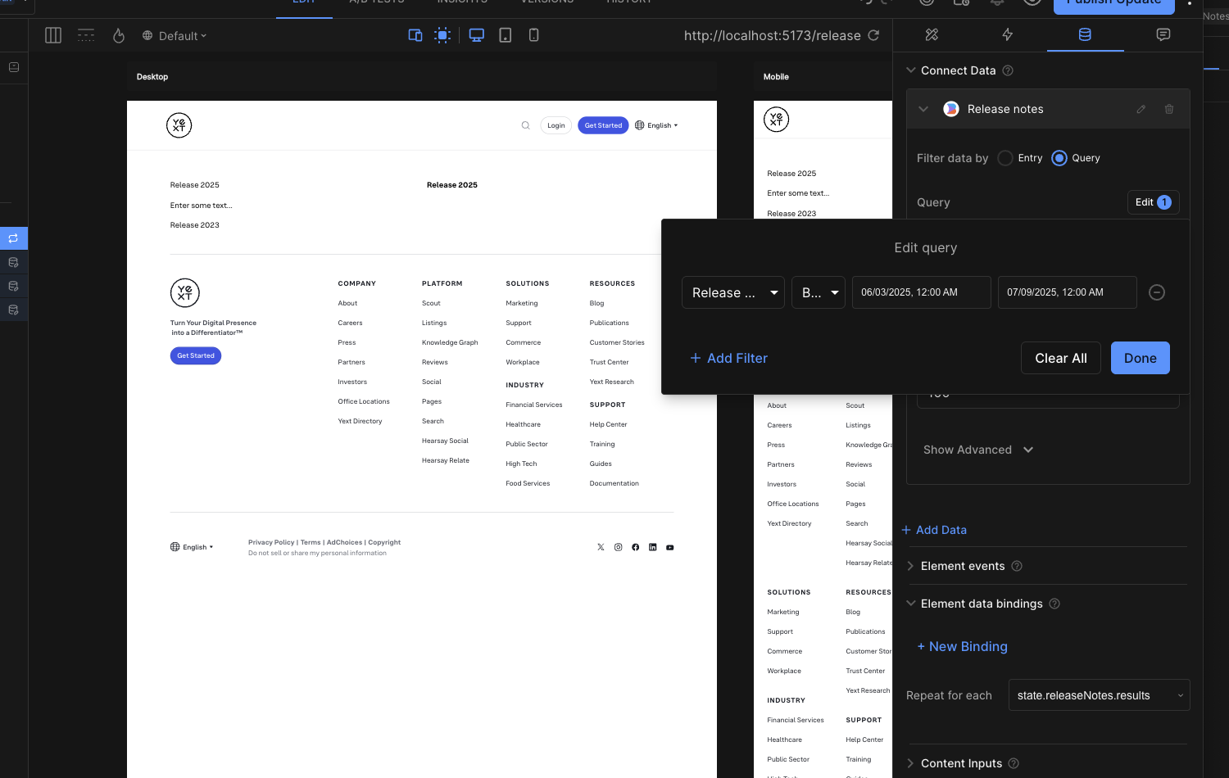Open the lightning bolt animations tab
Image resolution: width=1229 pixels, height=778 pixels.
tap(1008, 34)
